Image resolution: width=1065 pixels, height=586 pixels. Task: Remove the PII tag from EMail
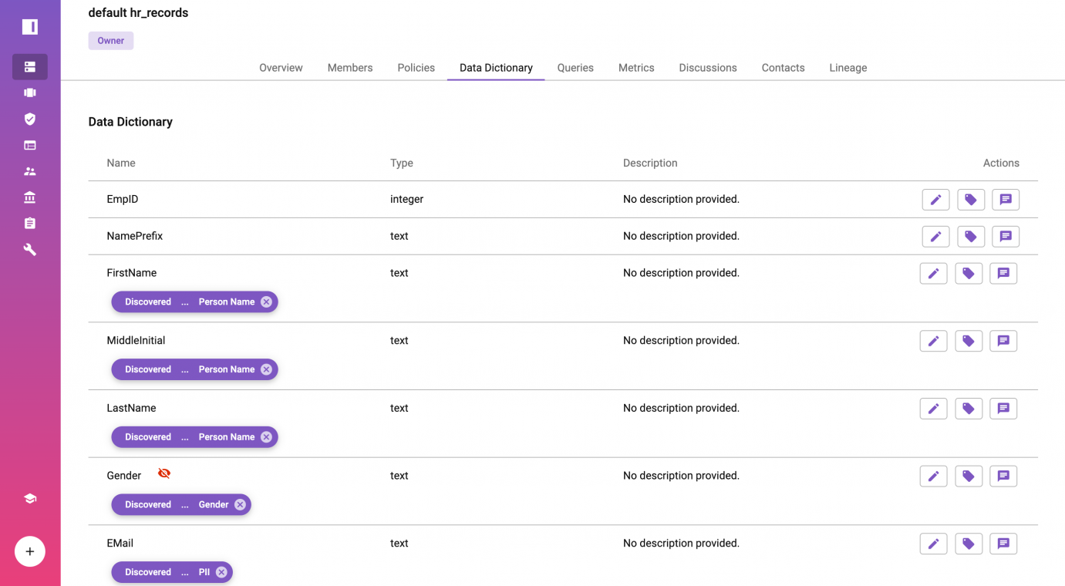(221, 572)
